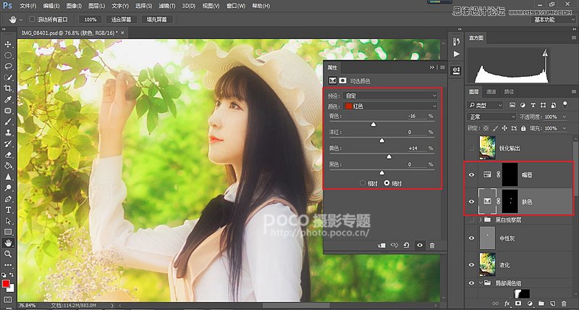Hide the 中性灰 layer
The height and width of the screenshot is (310, 579).
471,238
